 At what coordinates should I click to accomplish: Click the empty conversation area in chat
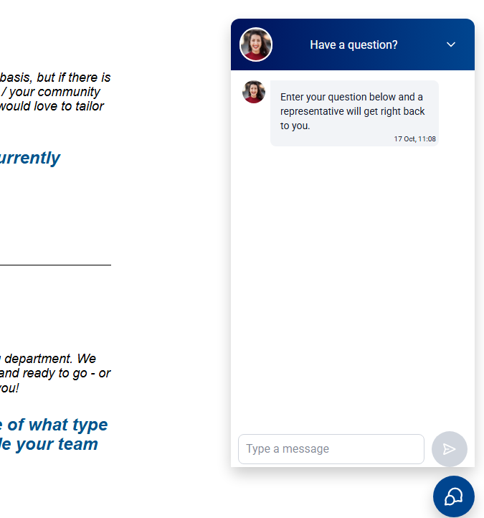352,287
